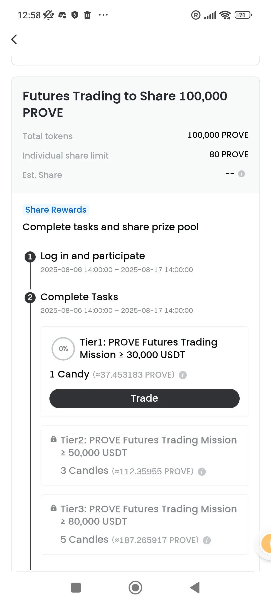Viewport: 271px width, 604px height.
Task: Tap the 0% progress circle for Tier1
Action: [63, 349]
